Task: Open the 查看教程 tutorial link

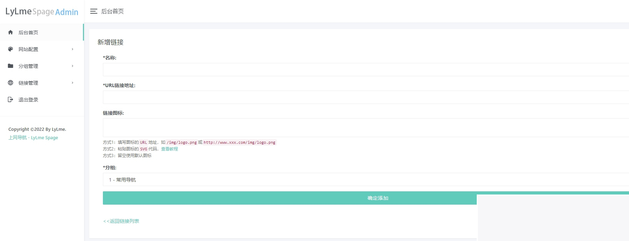Action: [x=169, y=149]
